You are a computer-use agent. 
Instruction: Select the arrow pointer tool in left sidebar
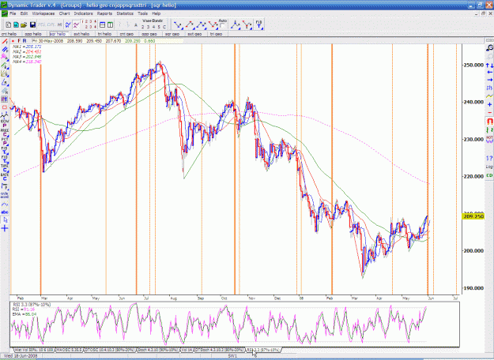coord(5,220)
